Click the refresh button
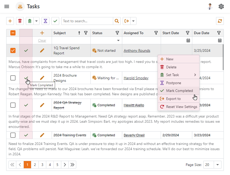 click(220, 21)
